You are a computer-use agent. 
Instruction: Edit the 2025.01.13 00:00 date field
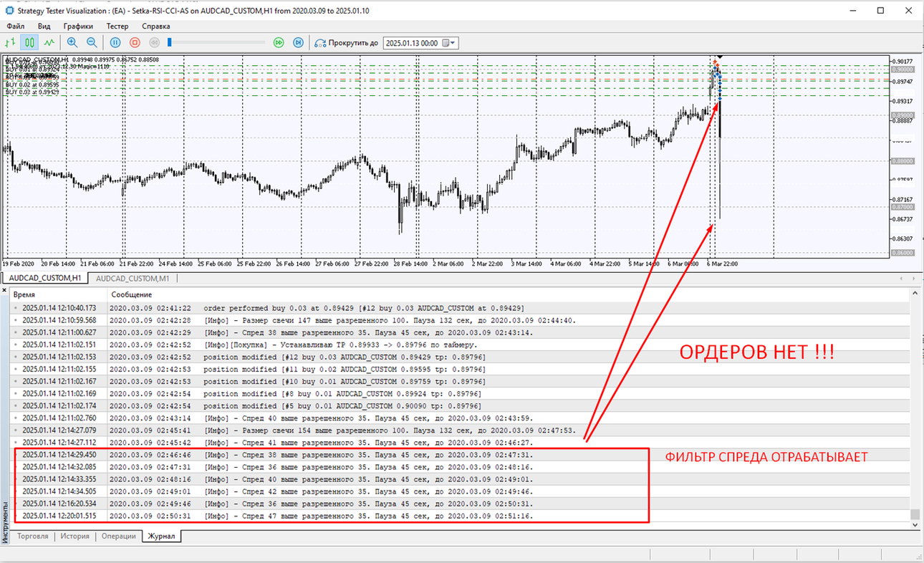(x=413, y=43)
